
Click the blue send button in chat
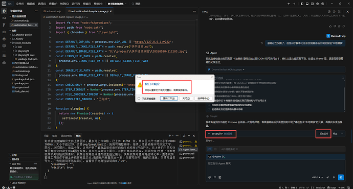click(x=341, y=177)
